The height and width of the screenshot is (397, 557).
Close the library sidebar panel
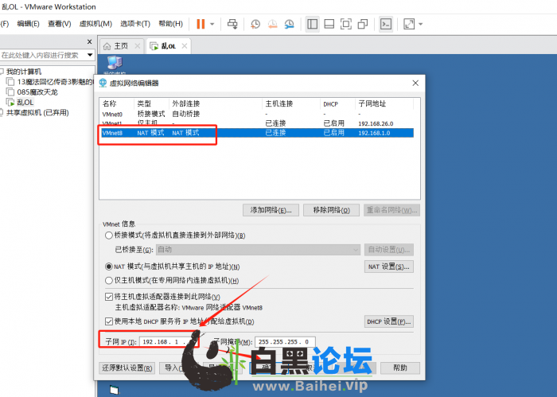(x=89, y=42)
